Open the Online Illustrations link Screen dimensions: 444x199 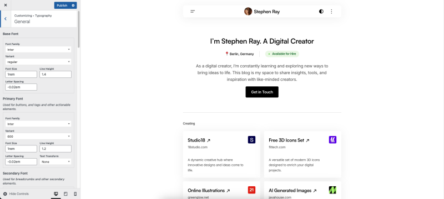[209, 191]
